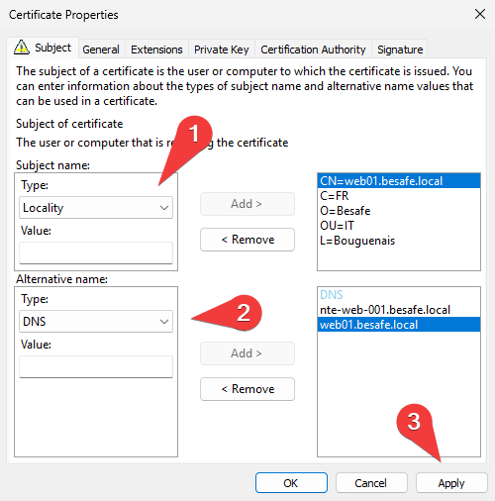
Task: Click the Alternative name Value input field
Action: [x=96, y=366]
